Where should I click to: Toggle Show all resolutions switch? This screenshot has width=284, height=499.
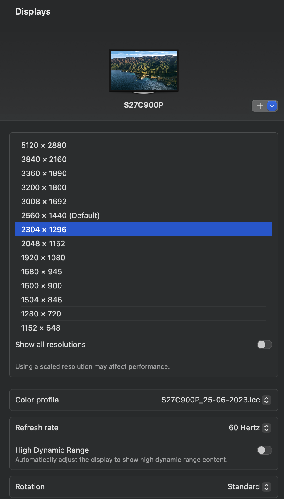pyautogui.click(x=264, y=345)
